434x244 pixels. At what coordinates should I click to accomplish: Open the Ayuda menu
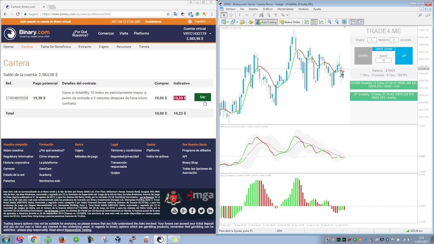point(317,9)
